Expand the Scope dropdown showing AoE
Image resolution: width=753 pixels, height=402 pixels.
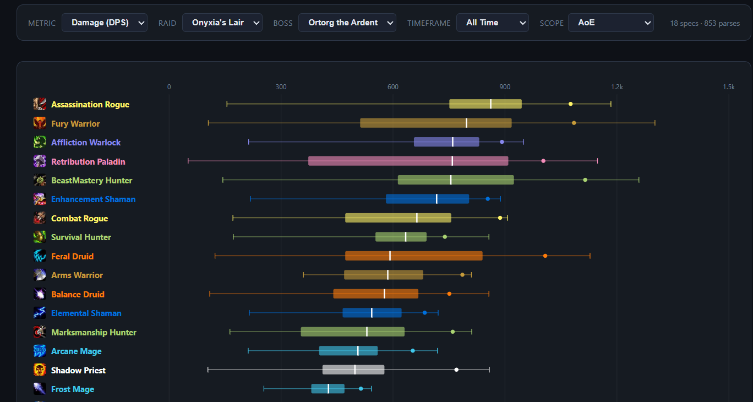pos(611,23)
